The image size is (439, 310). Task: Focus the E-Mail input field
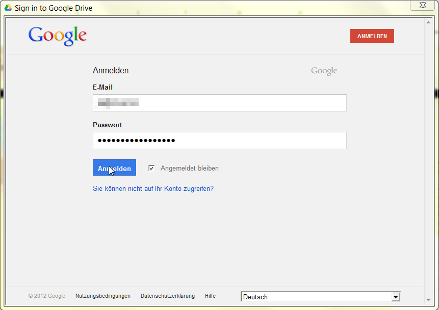tap(219, 103)
